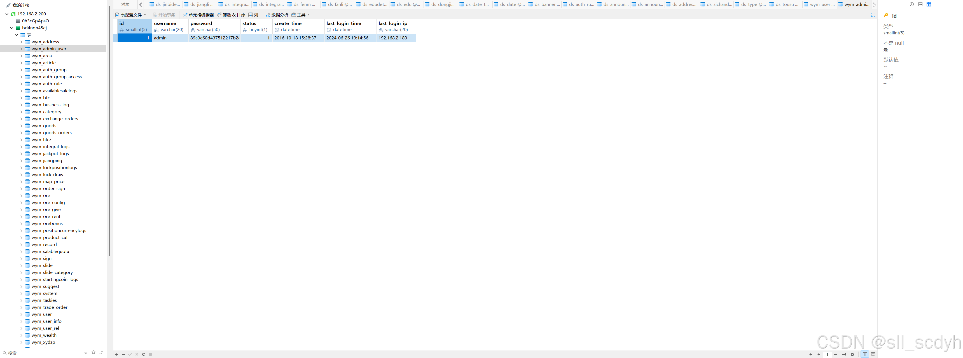Image resolution: width=963 pixels, height=358 pixels.
Task: Collapse the 表 tables node
Action: 17,35
